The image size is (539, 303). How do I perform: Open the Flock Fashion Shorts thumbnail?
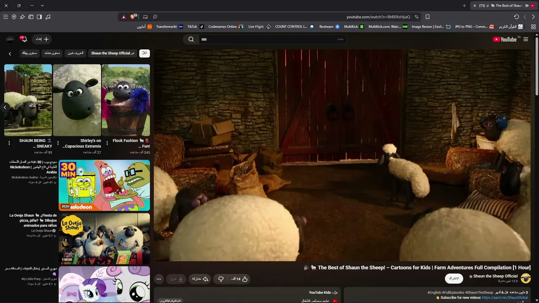[x=126, y=100]
